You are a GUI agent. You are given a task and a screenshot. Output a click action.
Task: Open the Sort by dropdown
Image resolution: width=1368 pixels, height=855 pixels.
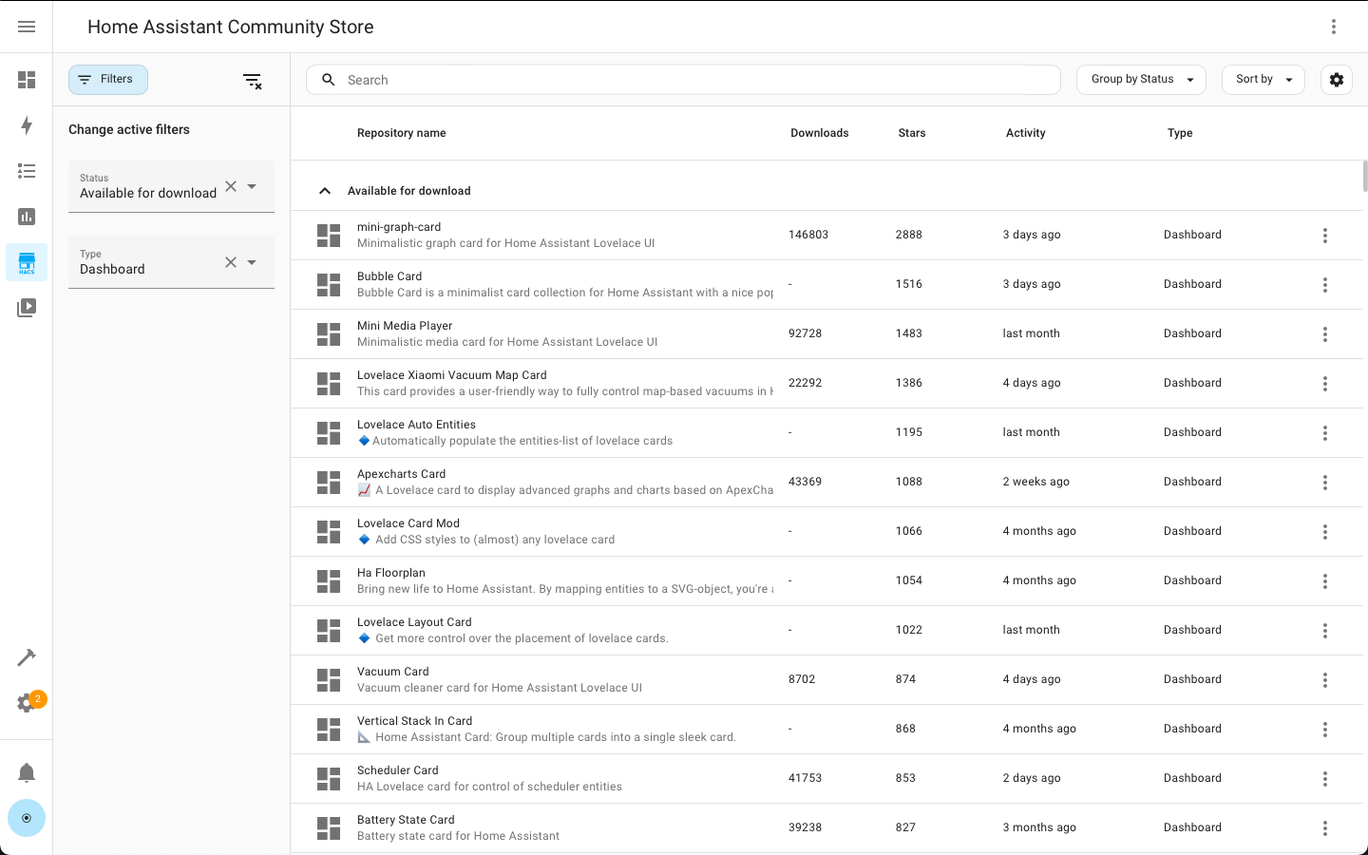(x=1263, y=79)
